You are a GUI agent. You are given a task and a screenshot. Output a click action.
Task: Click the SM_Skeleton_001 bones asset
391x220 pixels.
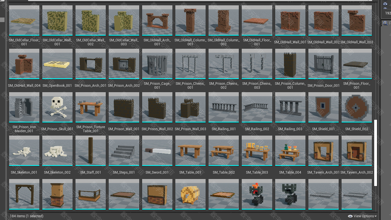[24, 151]
